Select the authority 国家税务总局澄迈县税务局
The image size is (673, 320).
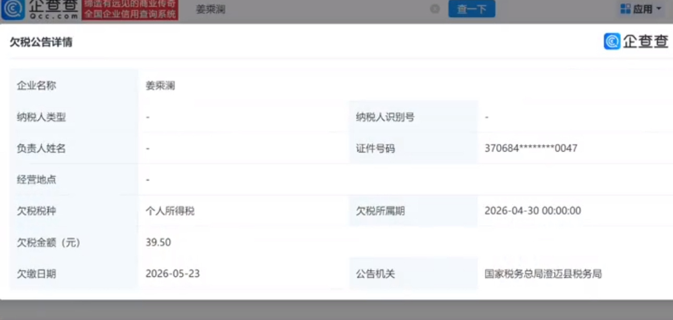point(543,274)
